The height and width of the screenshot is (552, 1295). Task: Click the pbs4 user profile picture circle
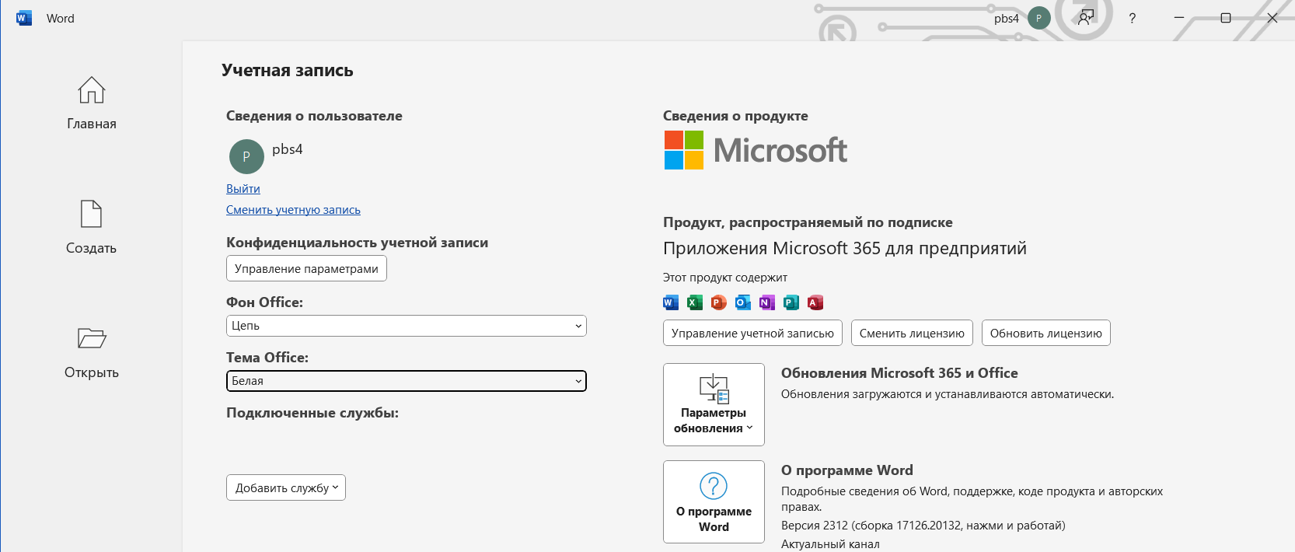coord(246,156)
